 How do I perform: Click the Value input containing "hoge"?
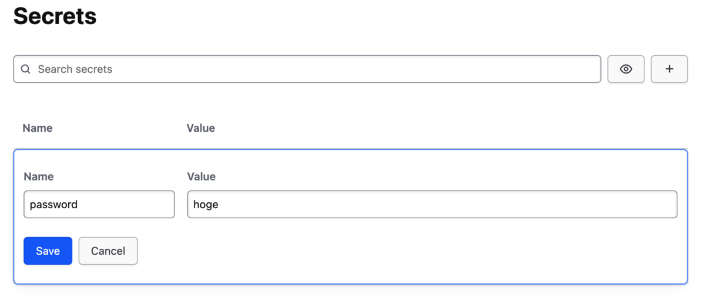(x=432, y=205)
